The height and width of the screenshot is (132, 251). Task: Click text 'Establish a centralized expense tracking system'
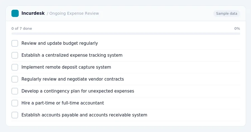click(72, 55)
